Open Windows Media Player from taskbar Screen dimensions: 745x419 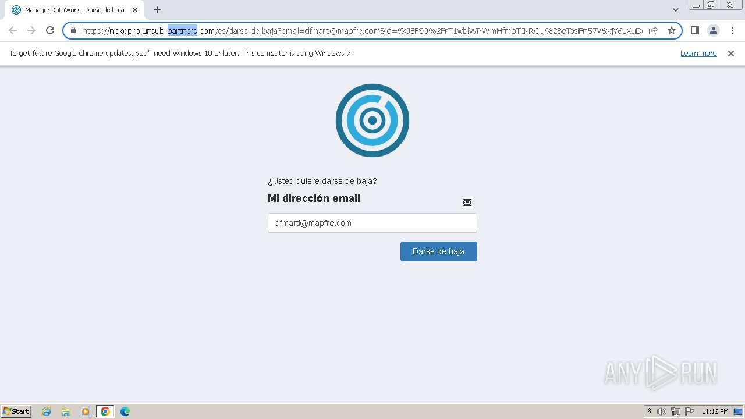[86, 411]
